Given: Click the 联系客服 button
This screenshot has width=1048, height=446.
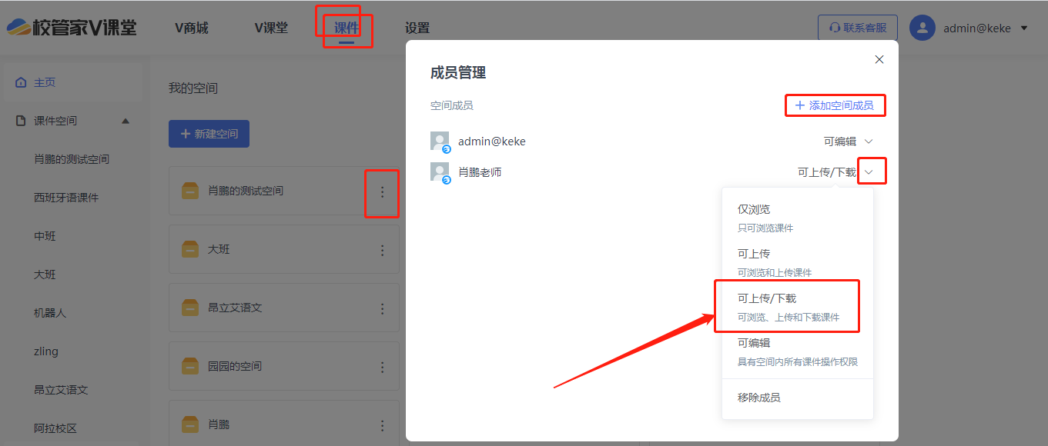Looking at the screenshot, I should [x=858, y=28].
